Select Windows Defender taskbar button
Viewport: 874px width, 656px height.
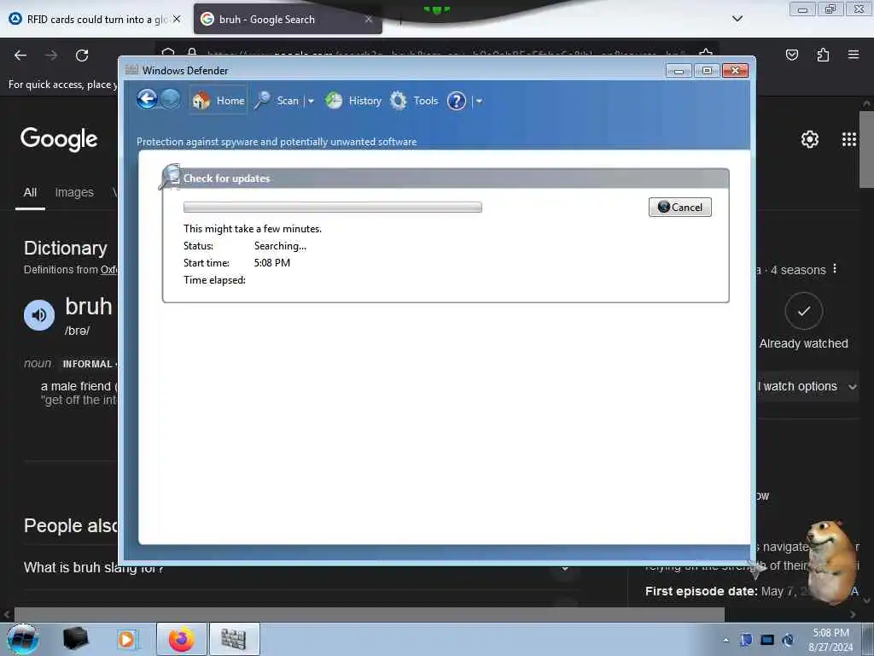pyautogui.click(x=234, y=639)
